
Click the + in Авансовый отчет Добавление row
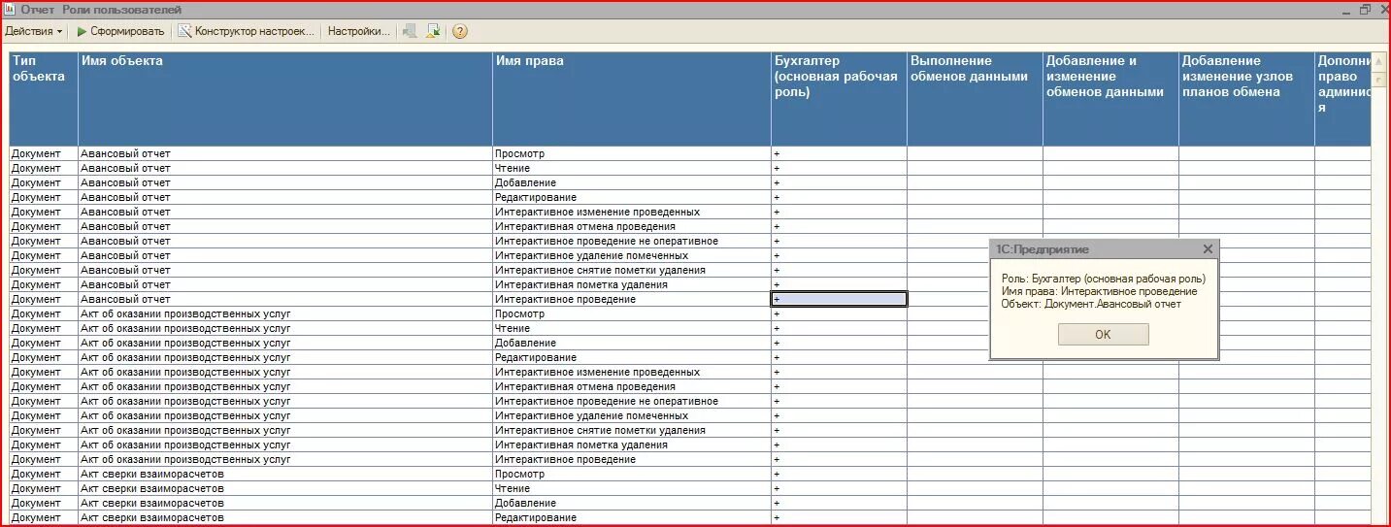840,182
